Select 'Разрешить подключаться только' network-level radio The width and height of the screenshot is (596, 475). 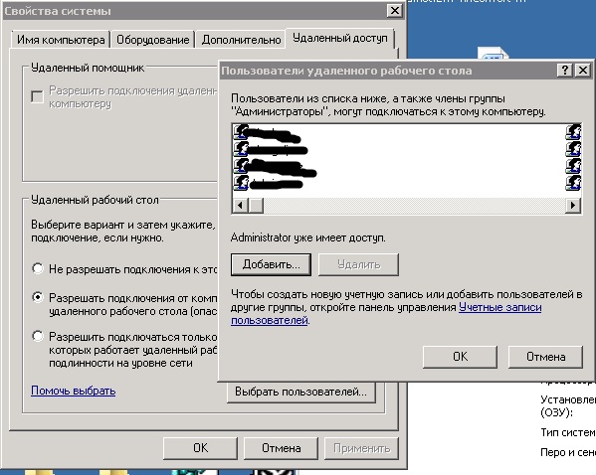(38, 336)
